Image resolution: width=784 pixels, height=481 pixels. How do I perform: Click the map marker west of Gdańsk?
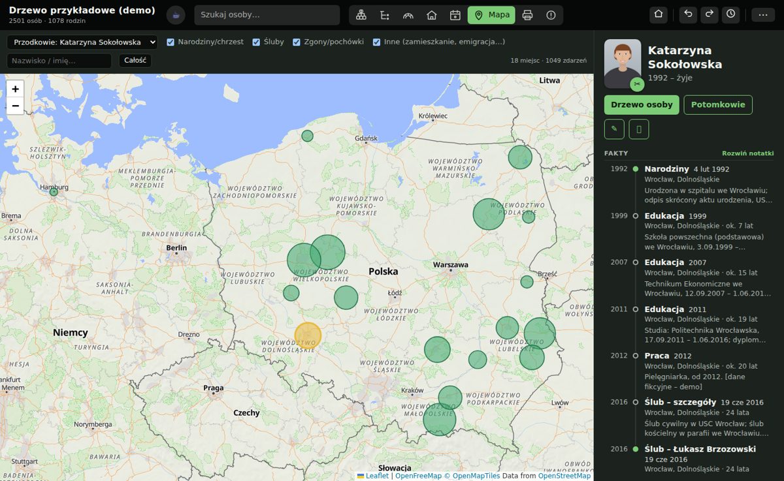[x=307, y=136]
